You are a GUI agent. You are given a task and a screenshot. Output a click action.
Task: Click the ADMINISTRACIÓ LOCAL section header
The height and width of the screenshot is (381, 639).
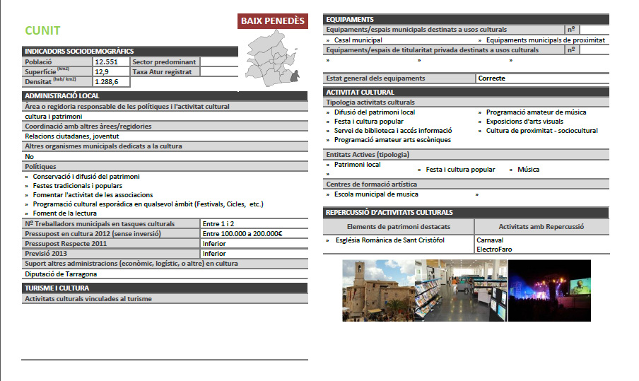(x=165, y=95)
